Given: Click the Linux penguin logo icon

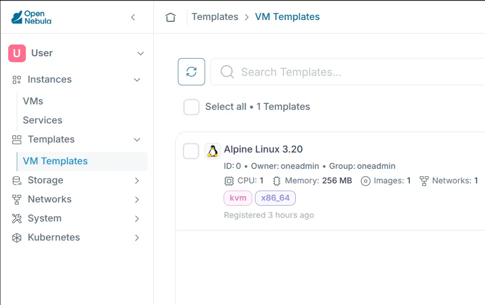Looking at the screenshot, I should pyautogui.click(x=213, y=151).
